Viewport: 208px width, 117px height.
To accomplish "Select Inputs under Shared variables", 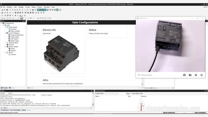I will pos(13,49).
